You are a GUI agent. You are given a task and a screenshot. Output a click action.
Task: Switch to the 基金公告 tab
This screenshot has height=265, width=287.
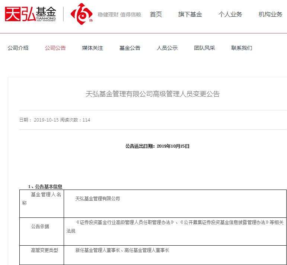pyautogui.click(x=130, y=48)
